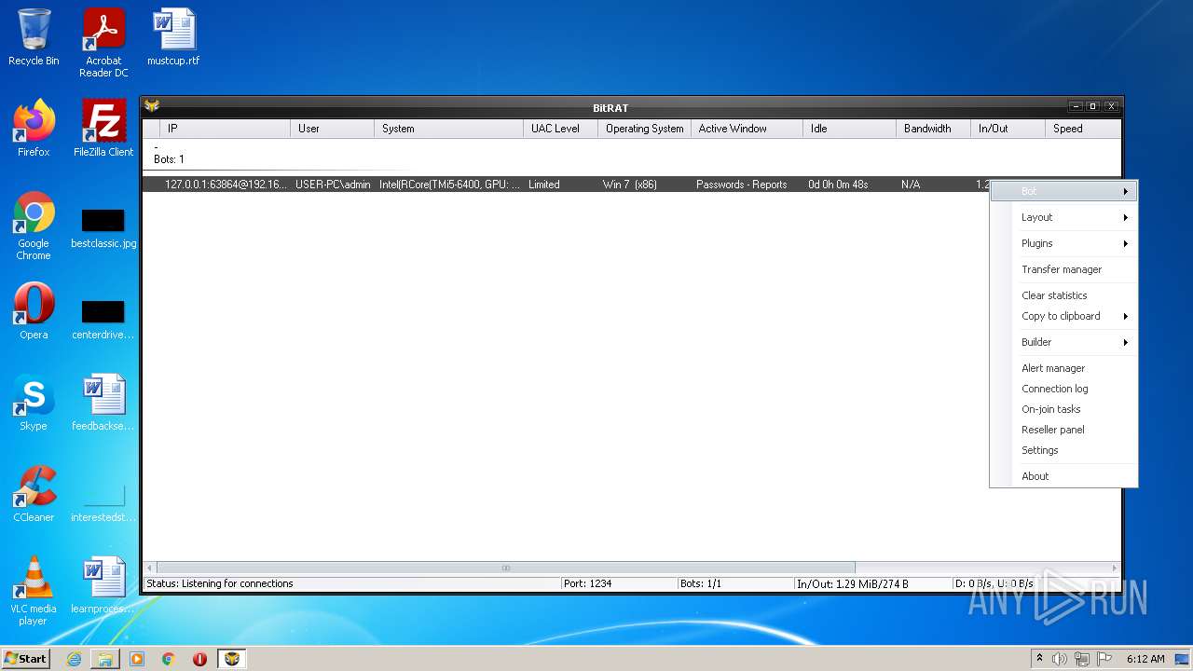
Task: Sort by UAC Level column header
Action: coord(560,129)
